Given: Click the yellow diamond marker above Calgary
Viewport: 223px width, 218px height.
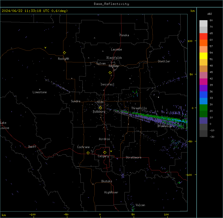Looking at the screenshot, I should pos(105,152).
